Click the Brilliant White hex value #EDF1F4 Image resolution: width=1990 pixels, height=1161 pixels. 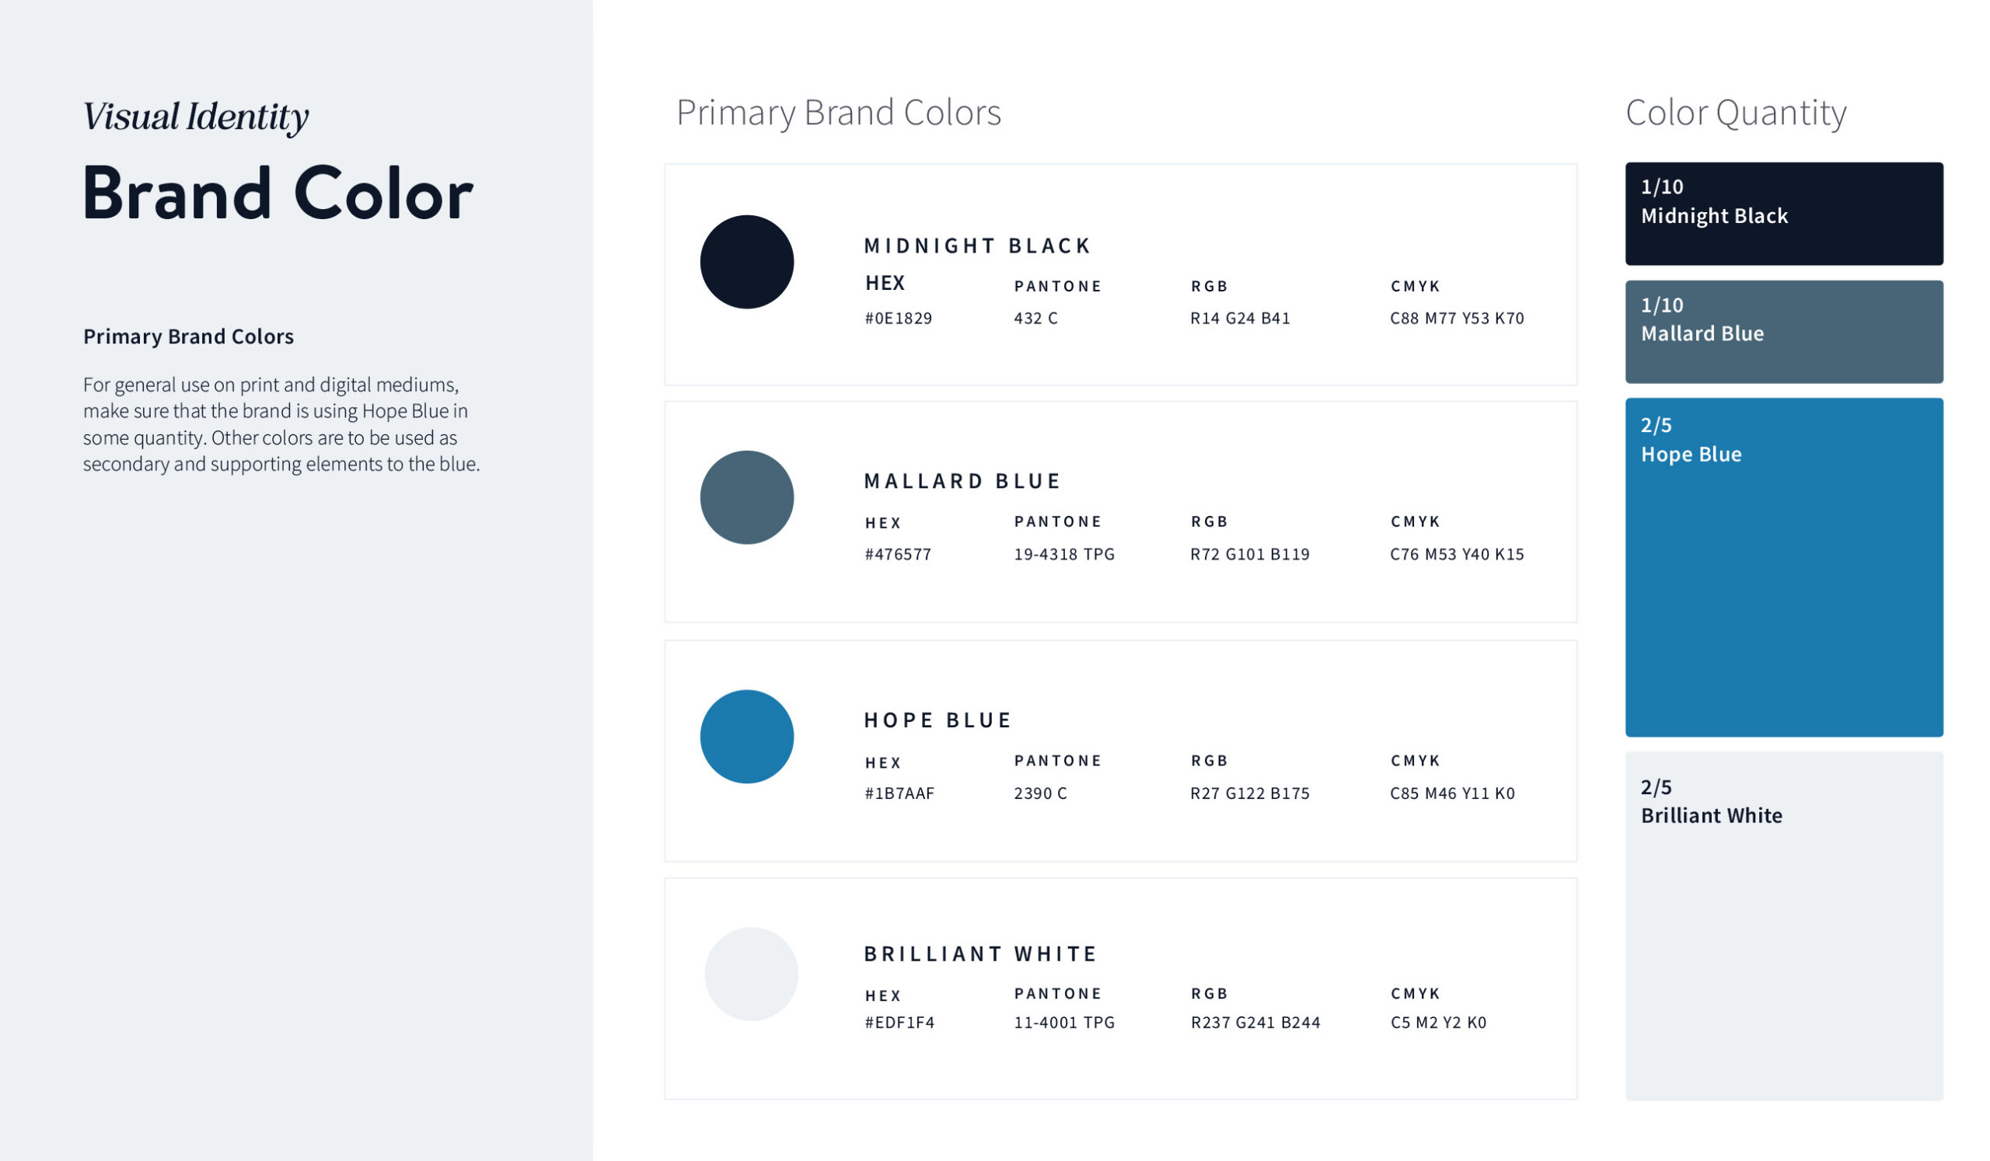pos(899,1022)
